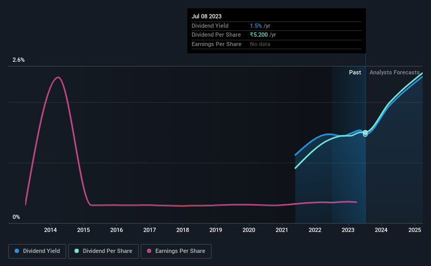431x266 pixels.
Task: Toggle the Earnings Per Share legend button
Action: point(176,251)
